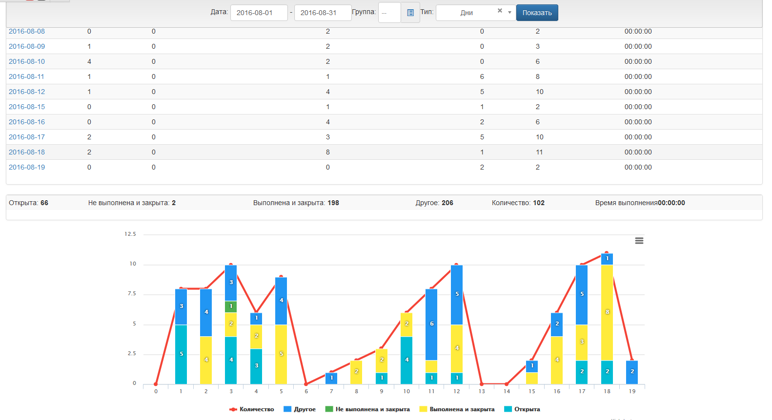772x420 pixels.
Task: Click the Группа input field
Action: tap(389, 13)
